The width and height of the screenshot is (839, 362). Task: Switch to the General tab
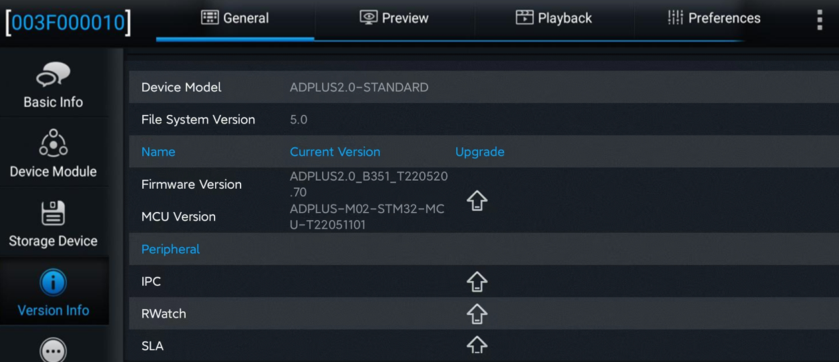[235, 18]
